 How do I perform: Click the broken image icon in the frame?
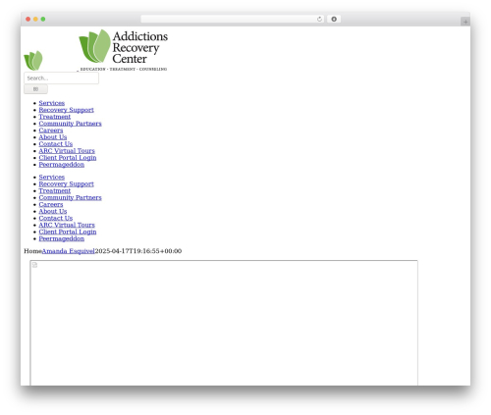coord(35,265)
